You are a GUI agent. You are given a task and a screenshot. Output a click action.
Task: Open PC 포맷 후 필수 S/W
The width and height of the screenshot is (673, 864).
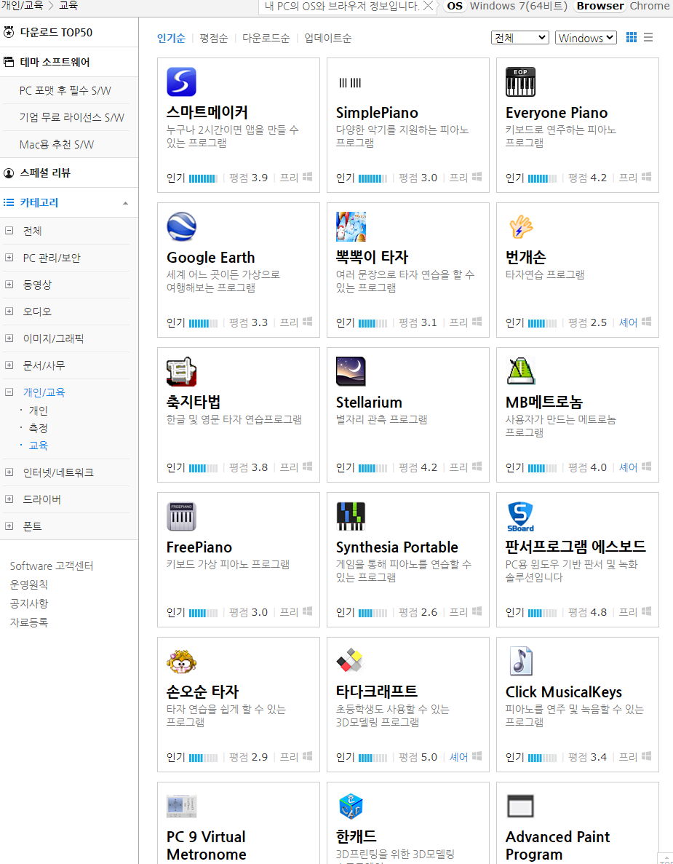pos(65,90)
